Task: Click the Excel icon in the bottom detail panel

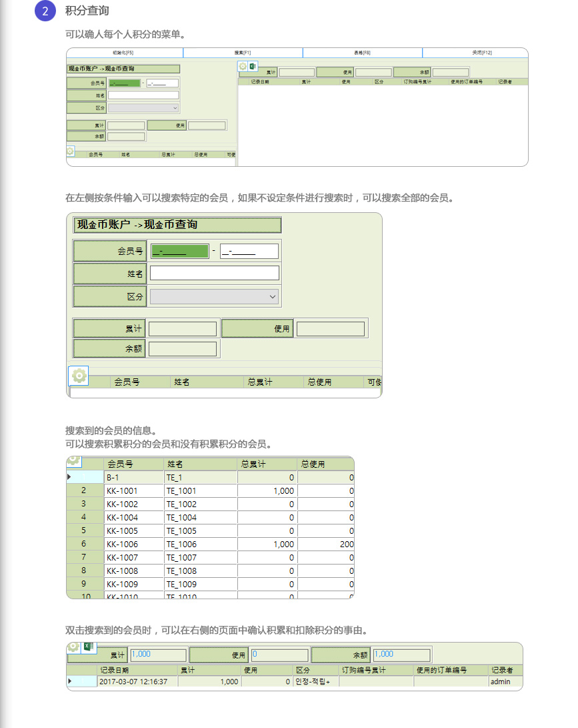Action: [87, 647]
